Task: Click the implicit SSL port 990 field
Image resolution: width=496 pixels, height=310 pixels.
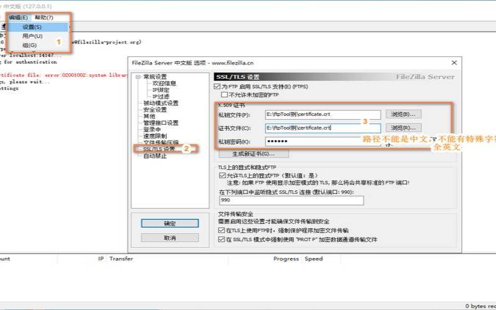Action: pos(291,200)
